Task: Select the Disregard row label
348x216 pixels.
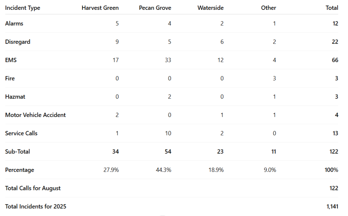Action: coord(18,42)
